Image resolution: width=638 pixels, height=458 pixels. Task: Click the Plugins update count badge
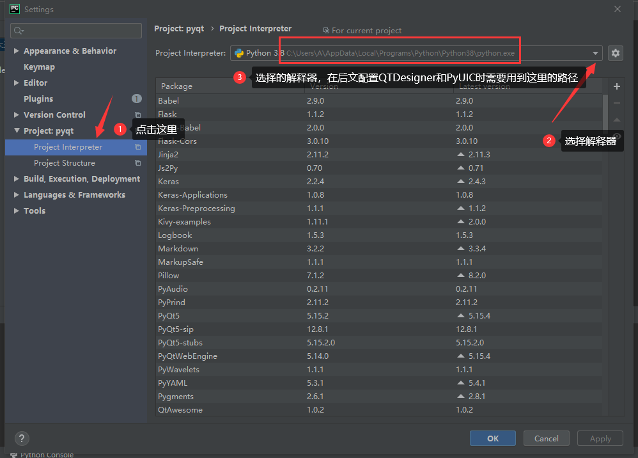[137, 99]
